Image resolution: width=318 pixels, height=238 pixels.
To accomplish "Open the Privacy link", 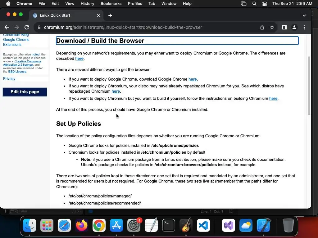I will point(9,78).
